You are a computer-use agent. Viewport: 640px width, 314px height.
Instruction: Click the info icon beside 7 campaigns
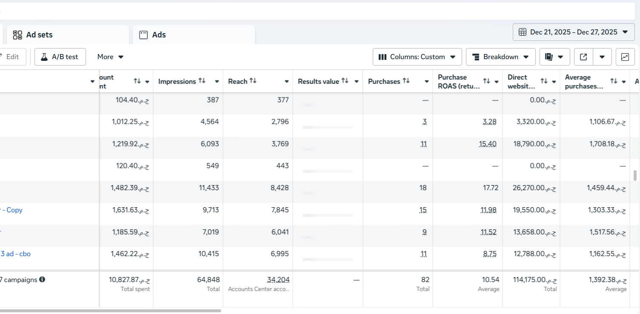[x=42, y=280]
